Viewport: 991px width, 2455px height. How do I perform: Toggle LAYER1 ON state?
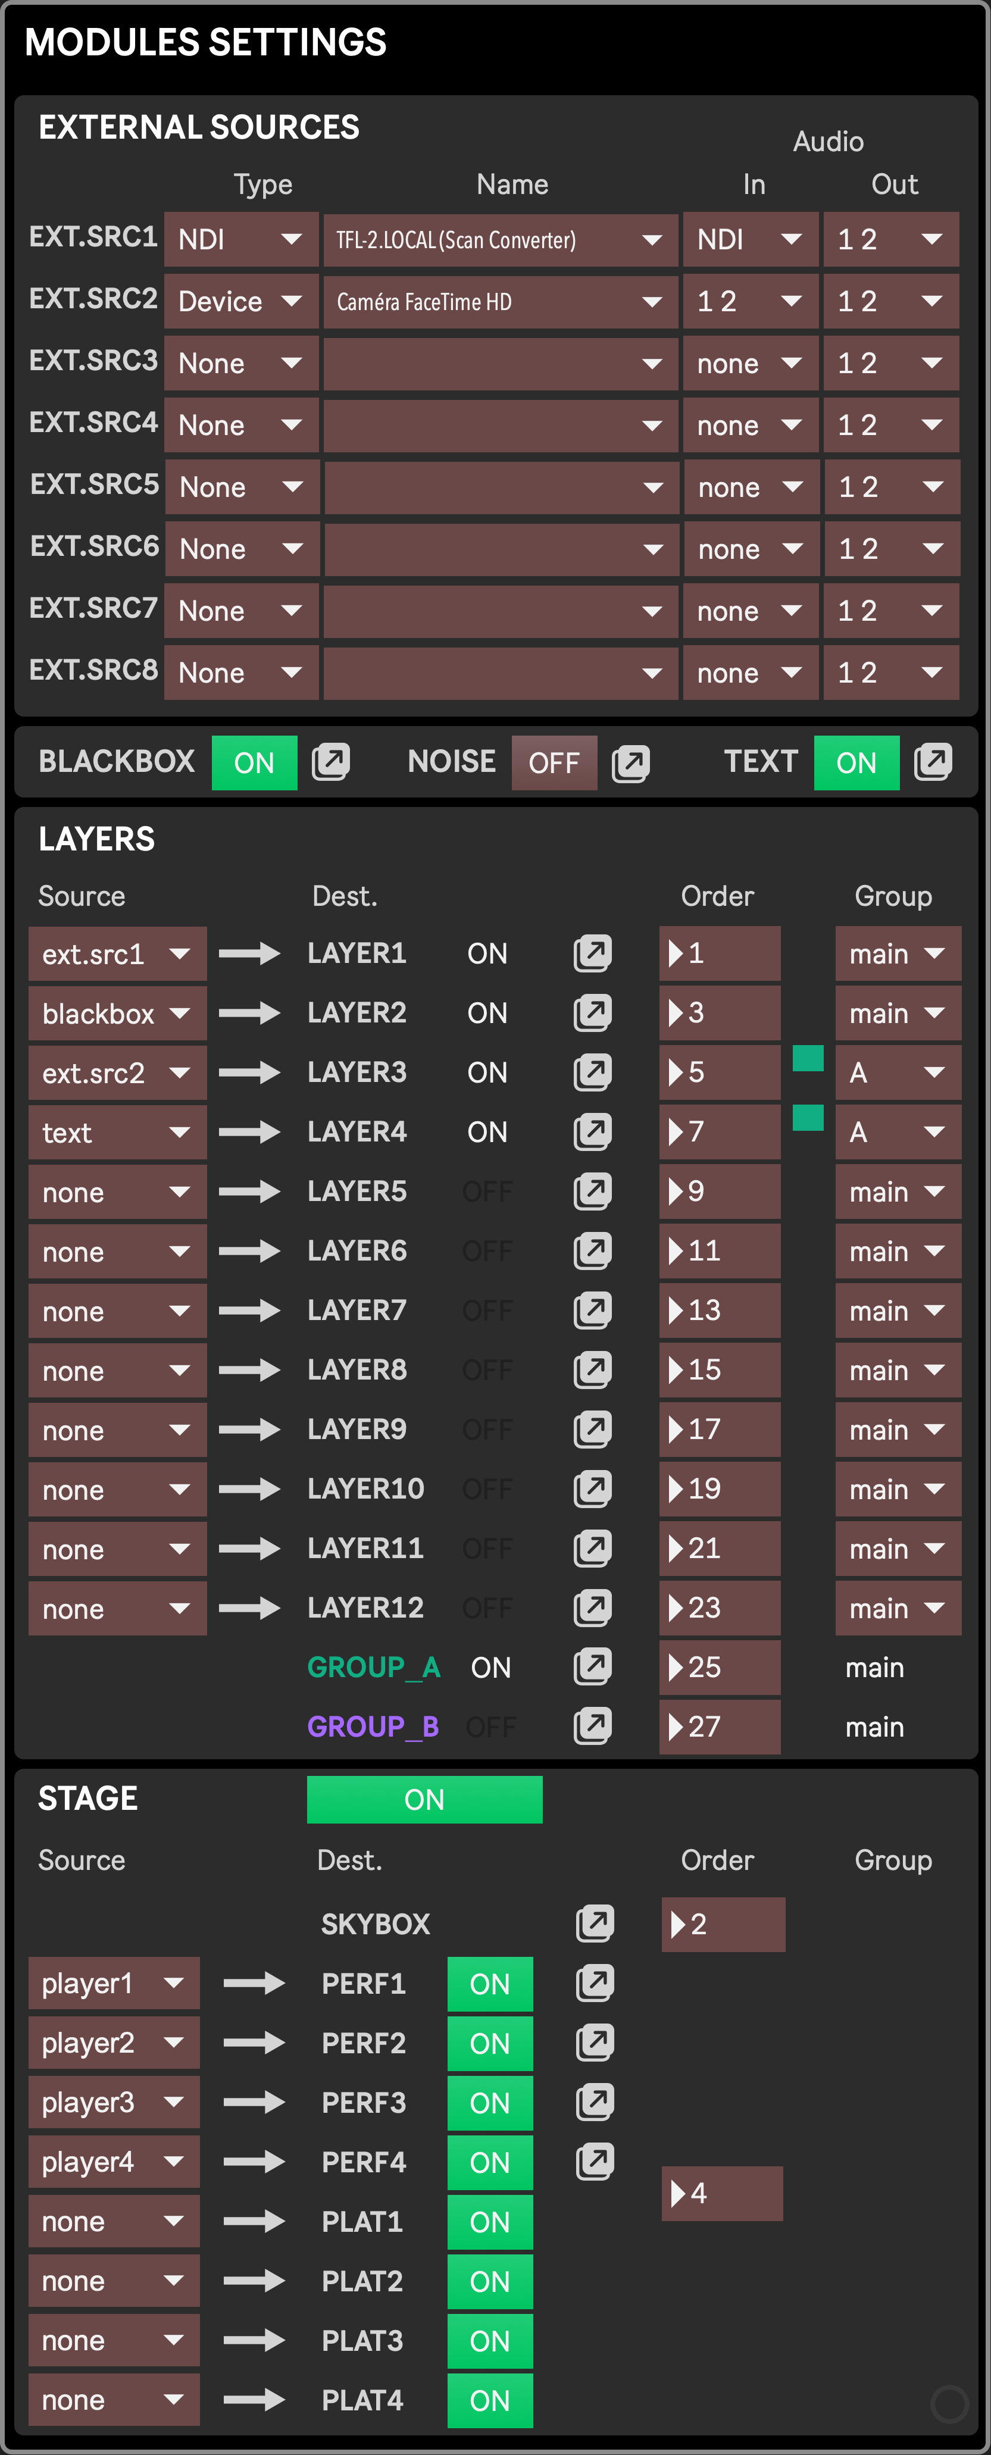[x=488, y=954]
